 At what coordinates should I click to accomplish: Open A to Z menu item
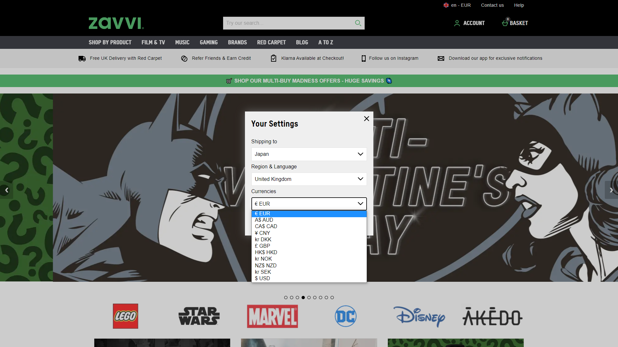click(326, 42)
